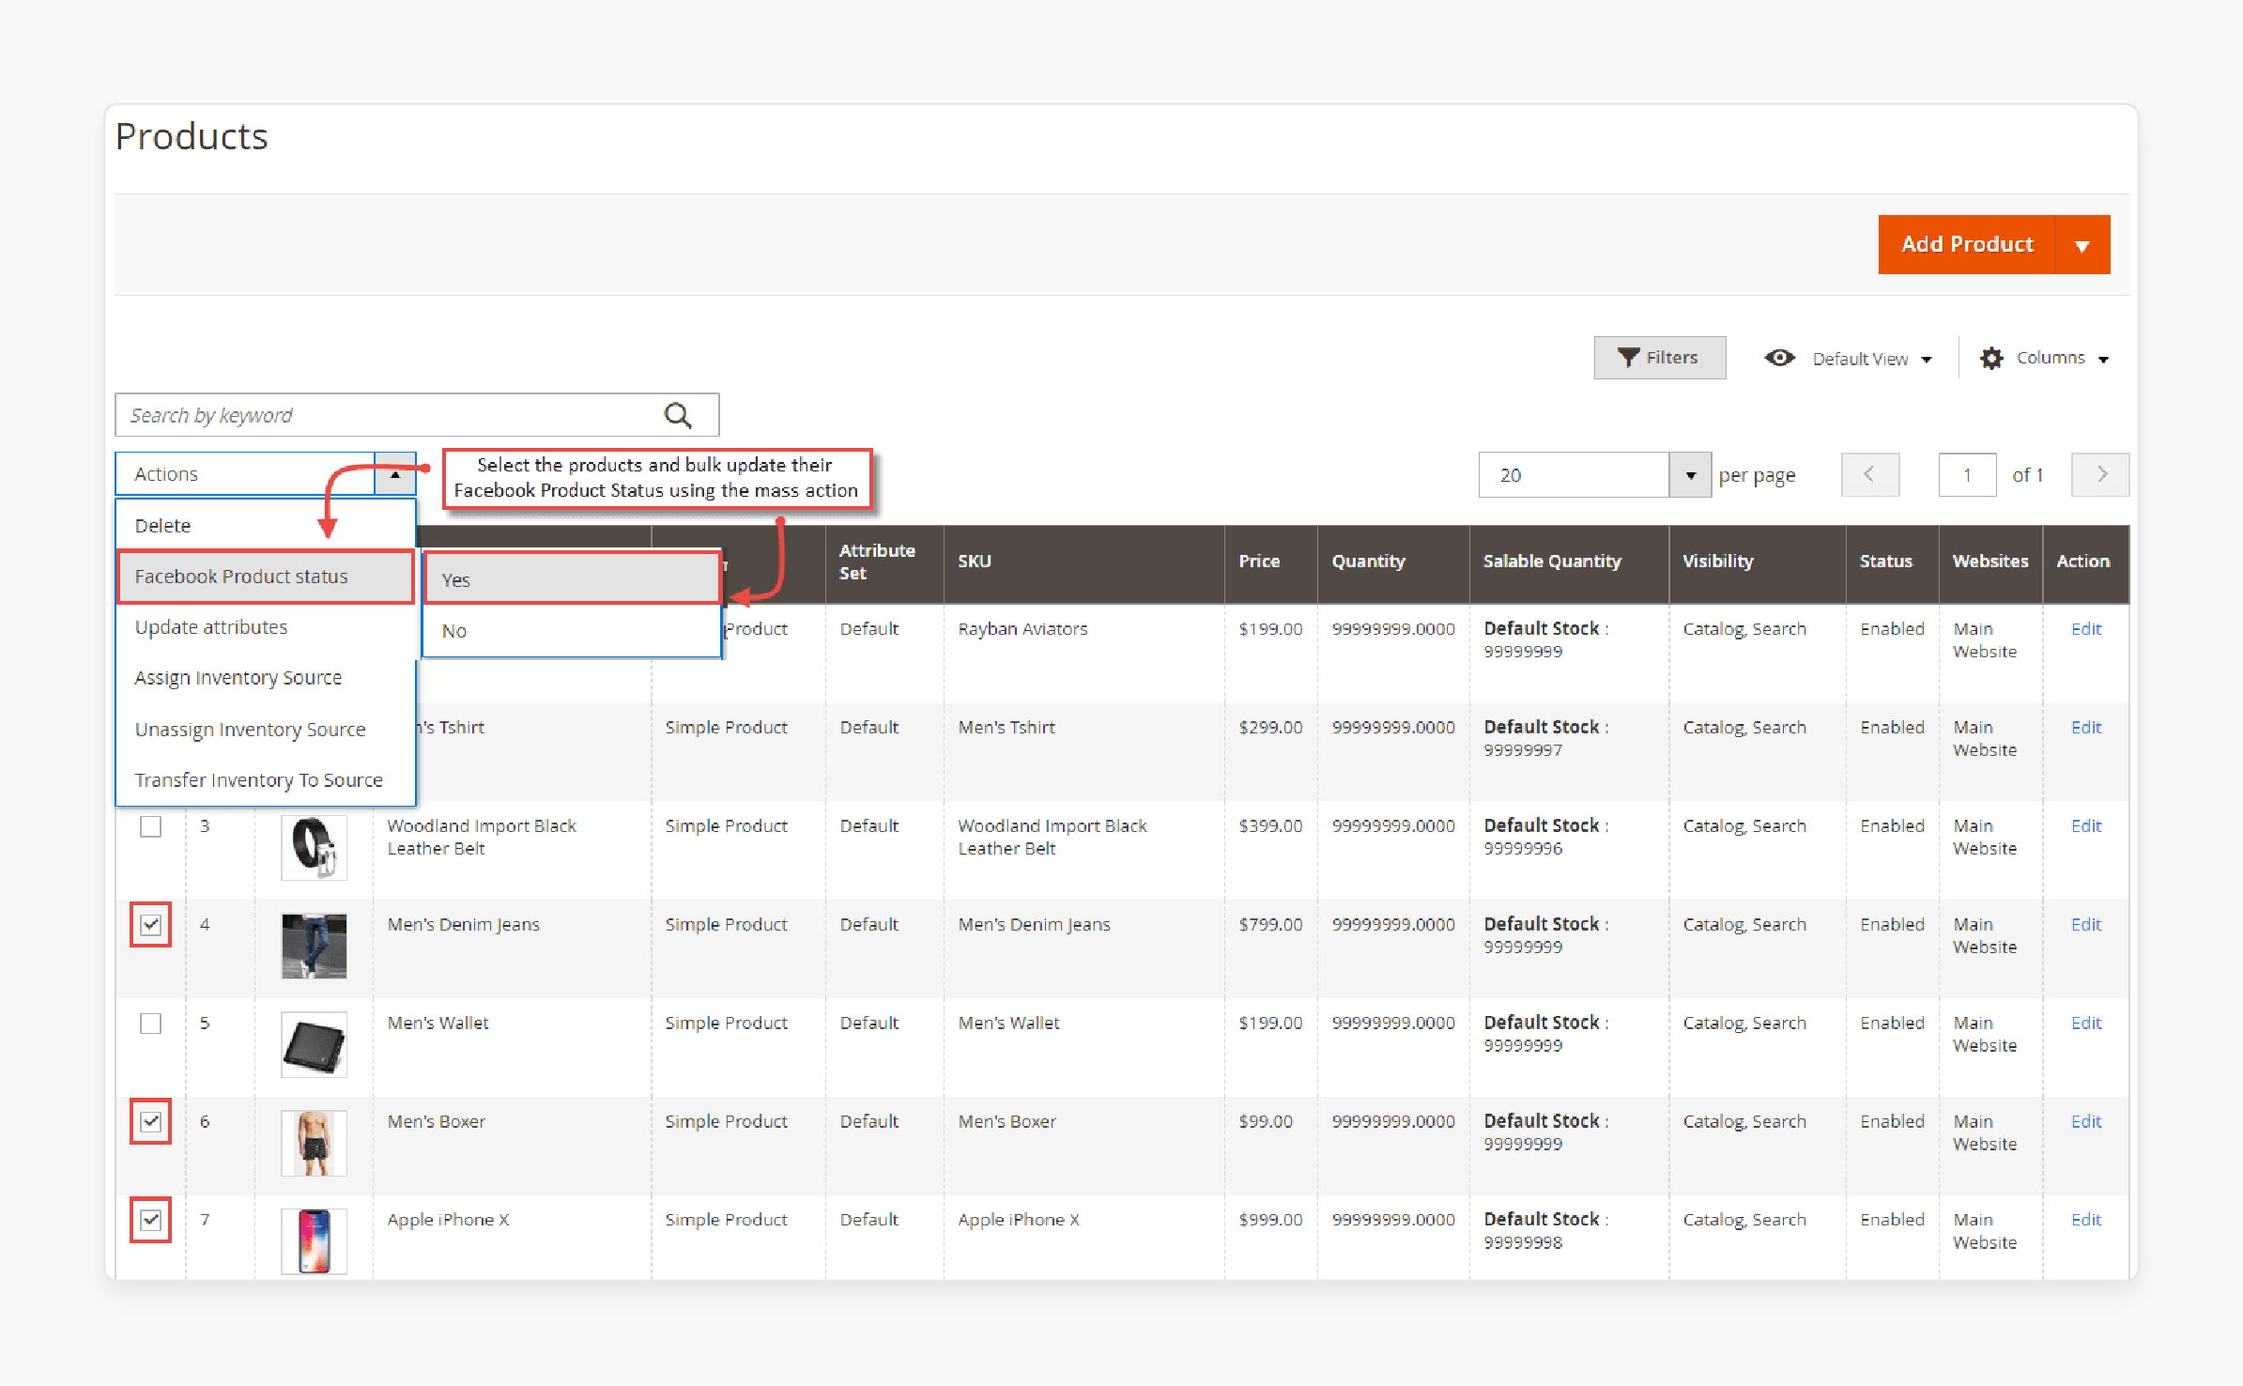Uncheck the Men's Denim Jeans row checkbox
The width and height of the screenshot is (2243, 1386).
pyautogui.click(x=150, y=925)
